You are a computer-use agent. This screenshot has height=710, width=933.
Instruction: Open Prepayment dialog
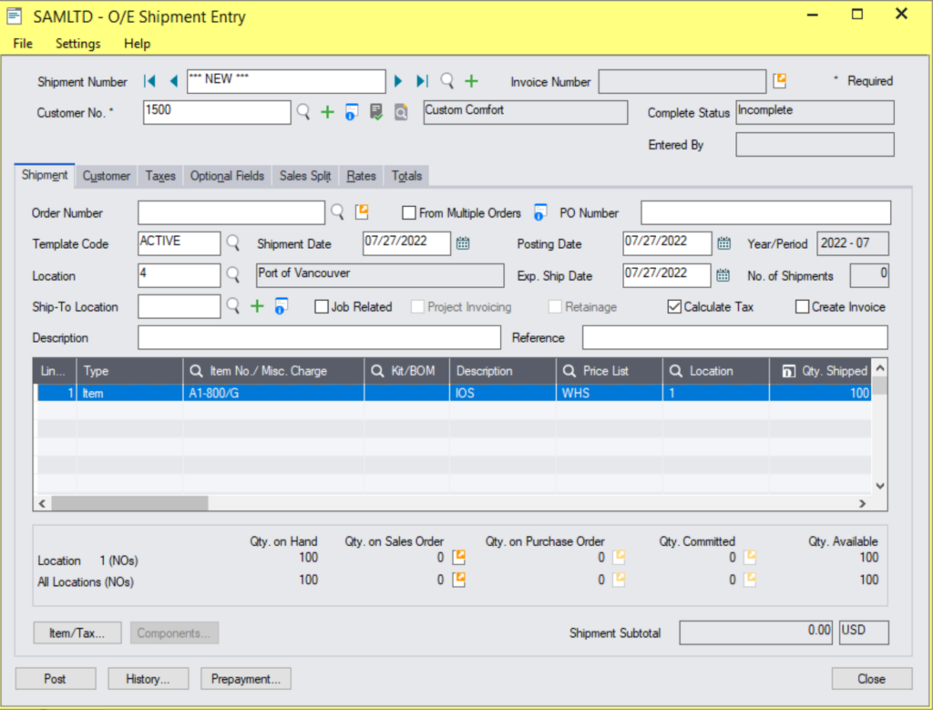pyautogui.click(x=246, y=678)
